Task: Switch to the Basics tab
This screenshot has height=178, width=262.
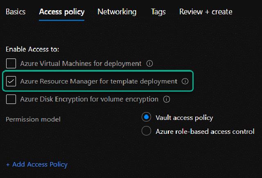Action: pos(16,11)
